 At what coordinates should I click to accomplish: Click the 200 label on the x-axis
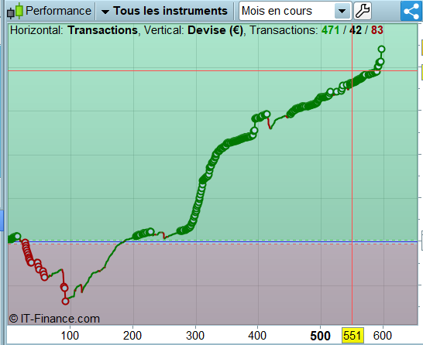pos(132,336)
